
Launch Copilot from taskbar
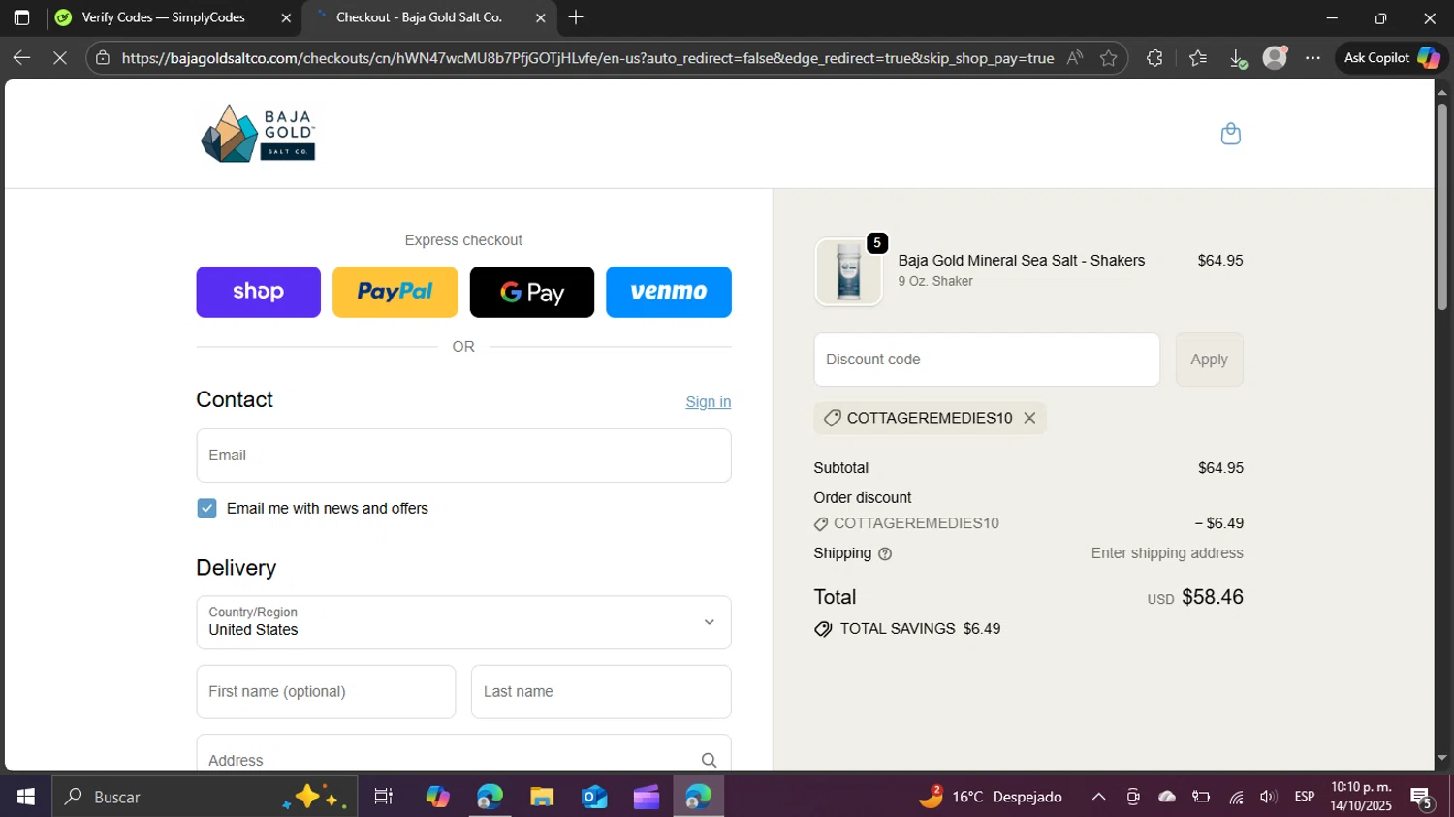pyautogui.click(x=437, y=797)
